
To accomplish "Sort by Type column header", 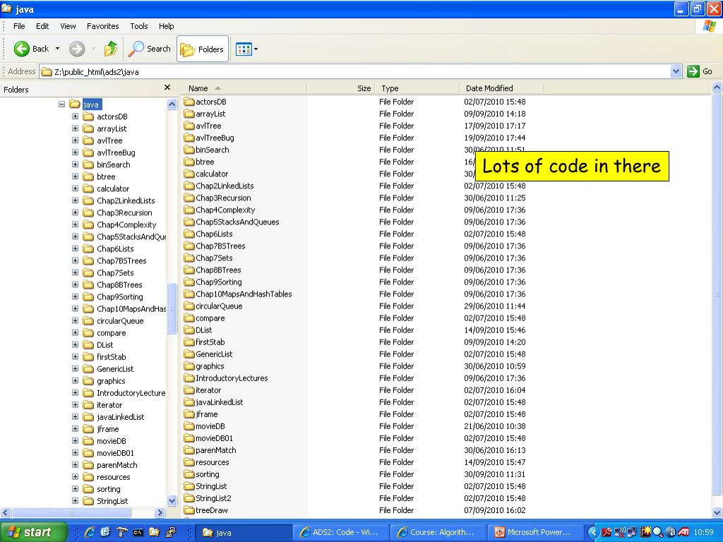I will [x=417, y=88].
